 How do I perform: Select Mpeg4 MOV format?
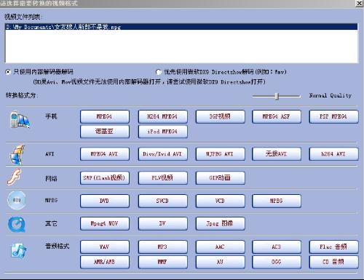pos(105,223)
